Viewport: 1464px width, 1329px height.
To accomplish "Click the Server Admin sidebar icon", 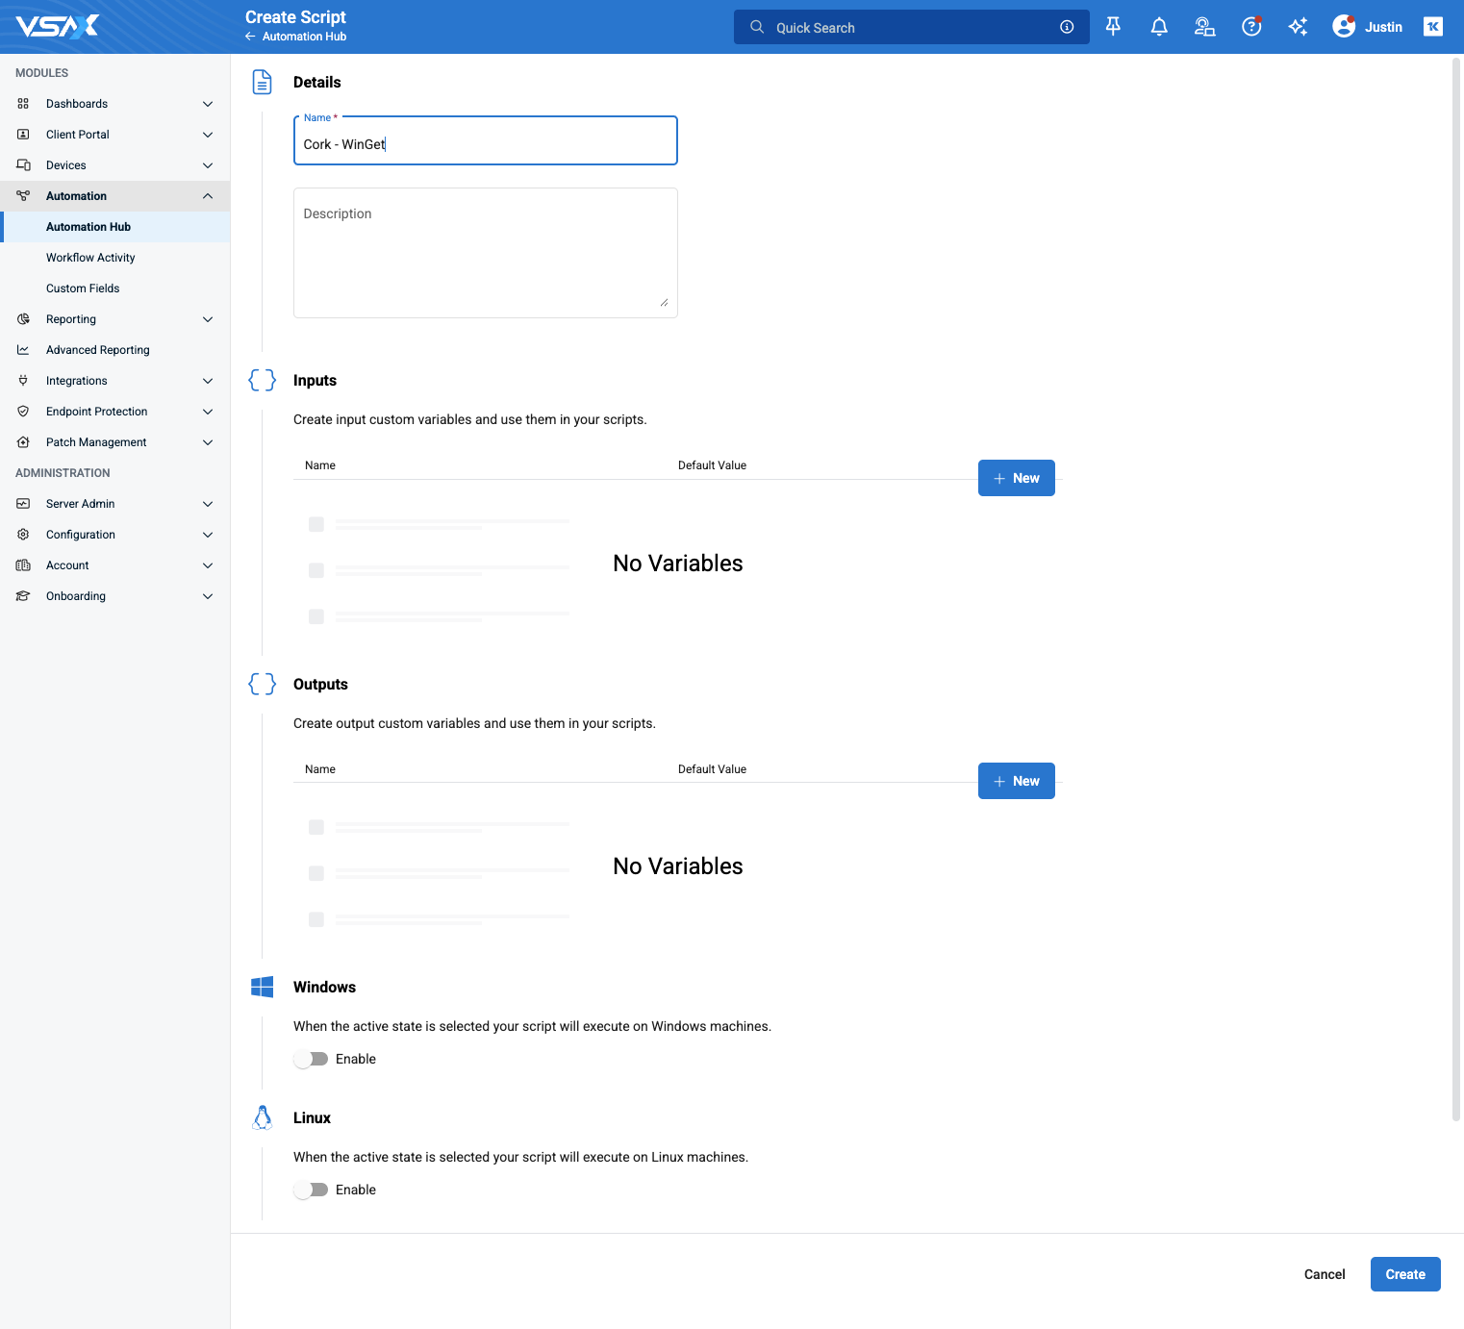I will (23, 504).
